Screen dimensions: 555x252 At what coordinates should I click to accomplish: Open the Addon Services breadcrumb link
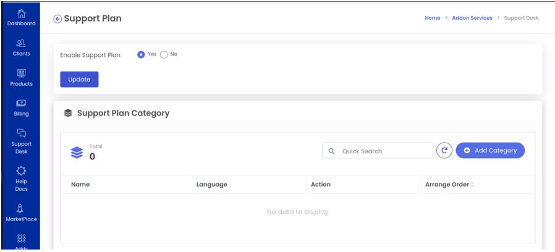point(472,18)
